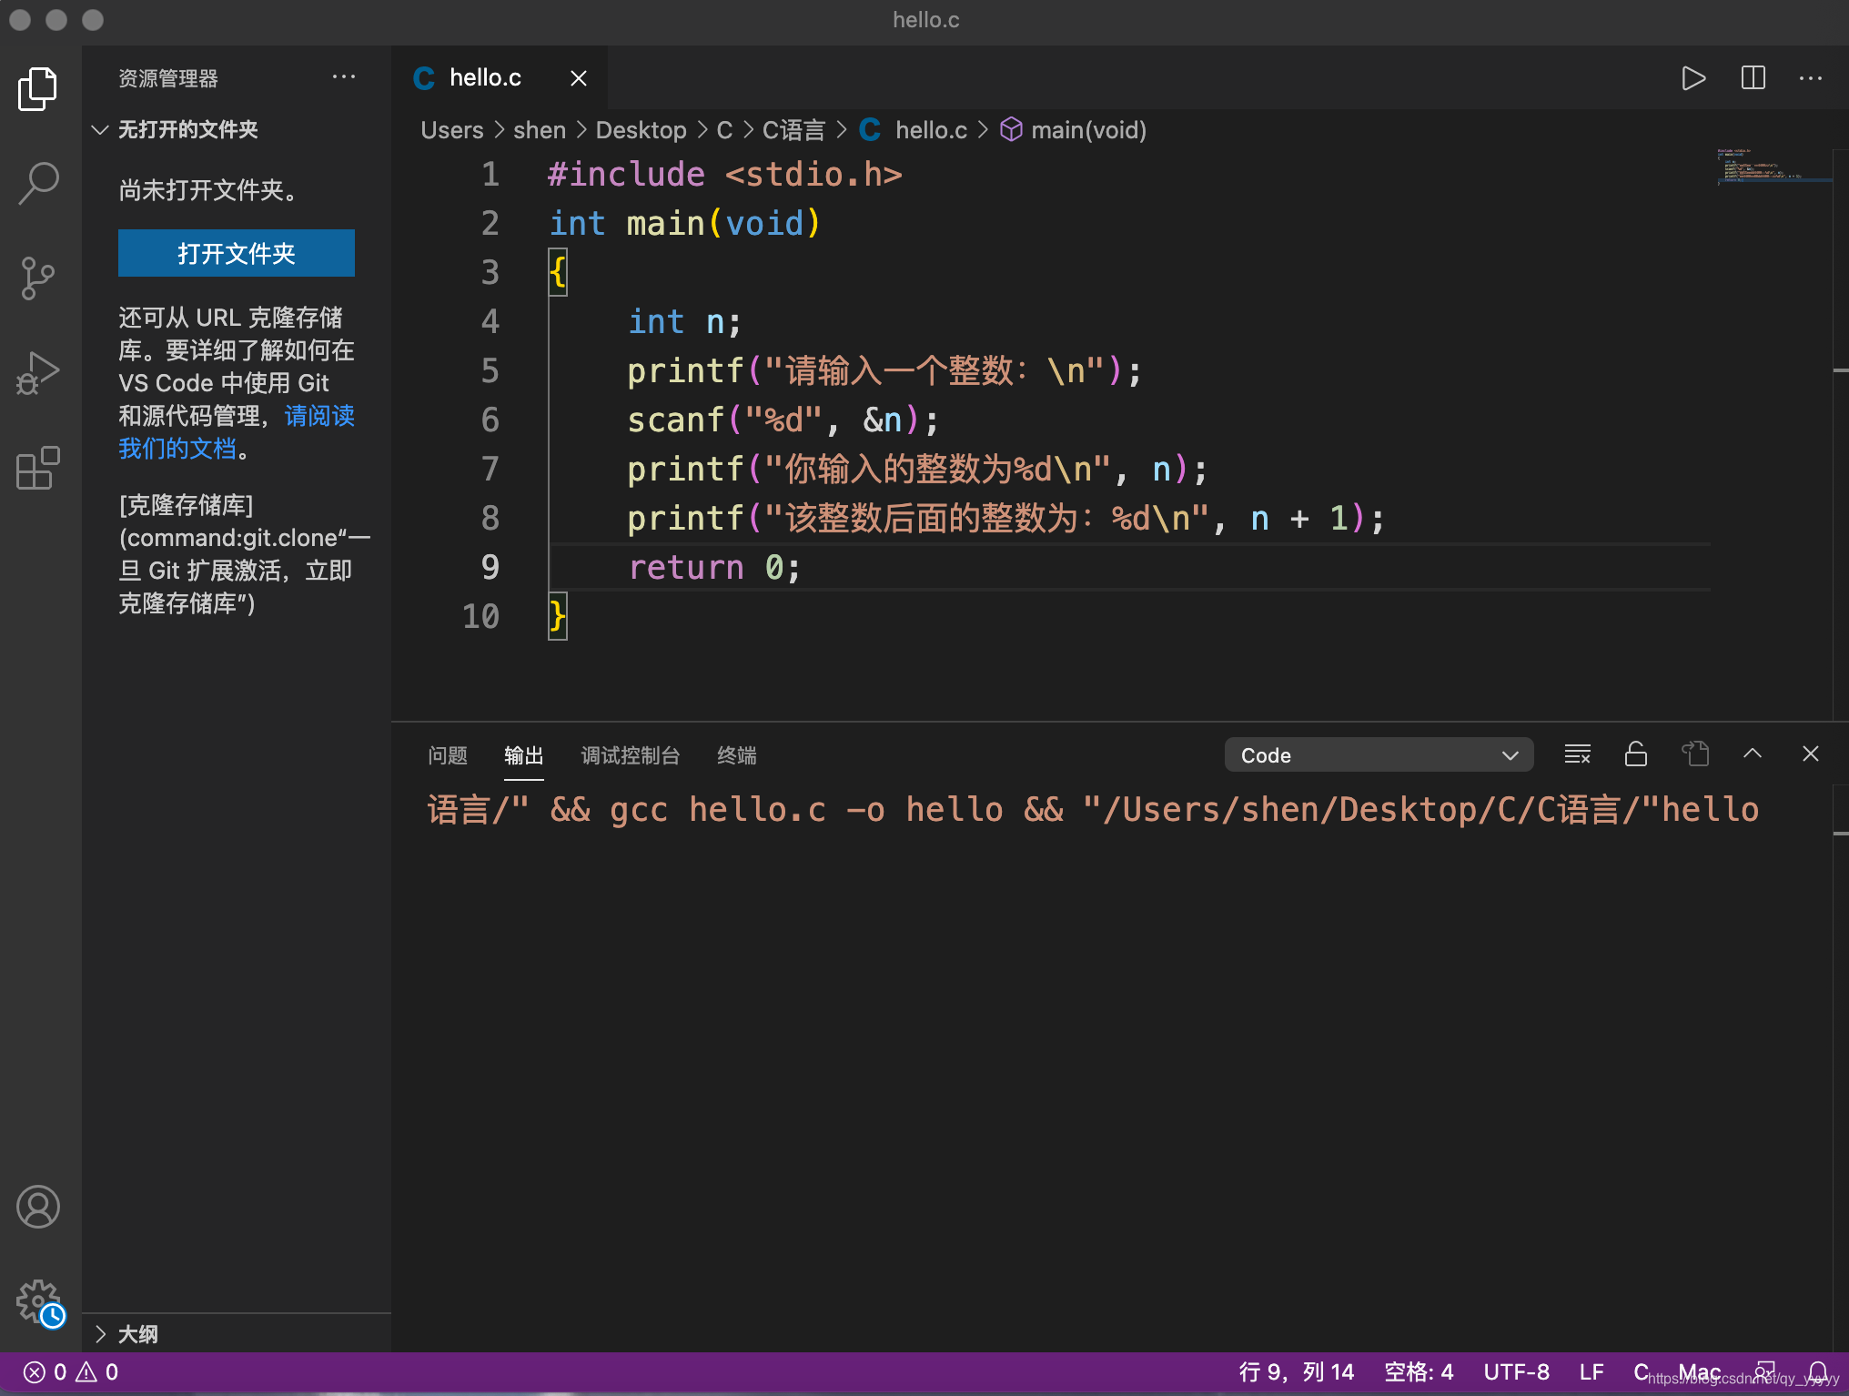This screenshot has height=1396, width=1849.
Task: Clear the output panel contents
Action: point(1577,754)
